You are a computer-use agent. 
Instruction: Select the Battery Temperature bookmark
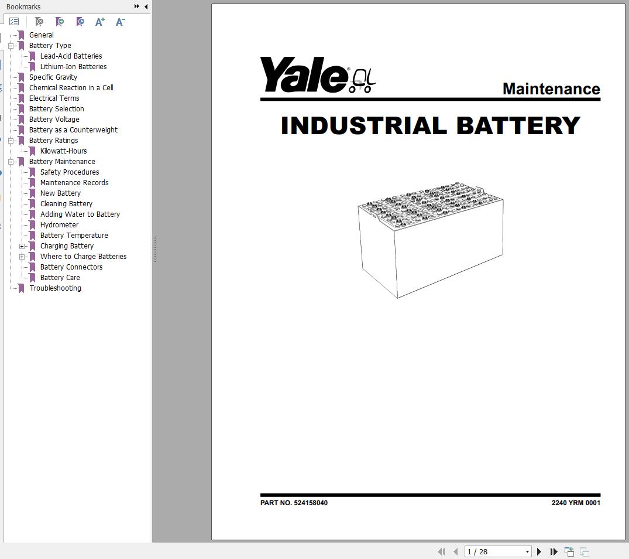click(x=74, y=236)
